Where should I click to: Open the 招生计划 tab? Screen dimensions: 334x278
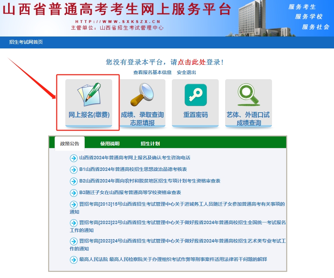[x=150, y=144]
